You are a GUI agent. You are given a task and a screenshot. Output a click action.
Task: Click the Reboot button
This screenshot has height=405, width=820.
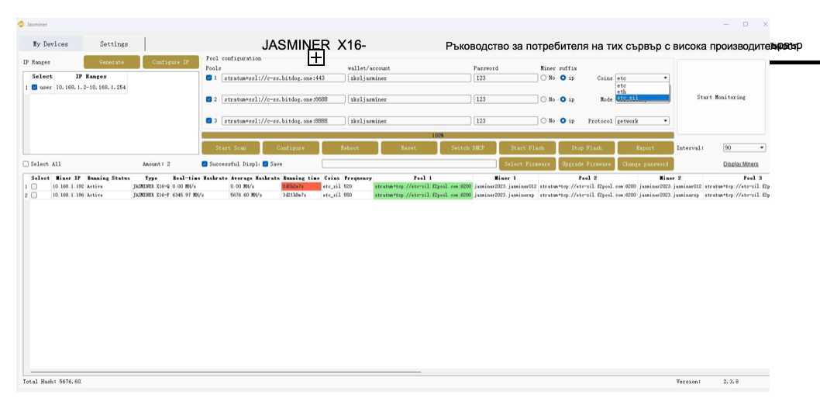350,148
